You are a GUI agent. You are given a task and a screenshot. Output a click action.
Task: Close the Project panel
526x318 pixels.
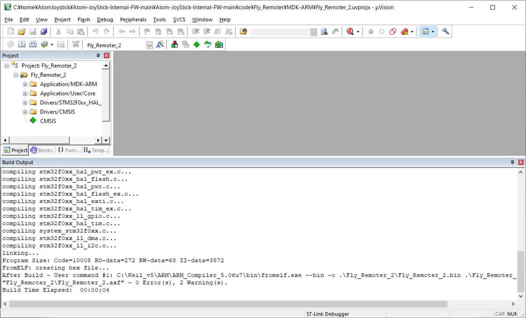coord(107,56)
